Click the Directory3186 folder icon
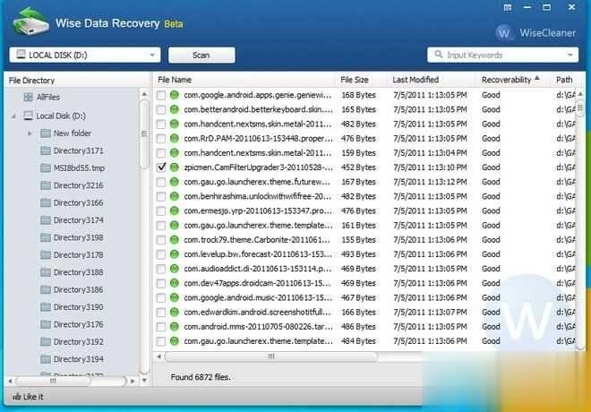591x412 pixels. pyautogui.click(x=46, y=289)
